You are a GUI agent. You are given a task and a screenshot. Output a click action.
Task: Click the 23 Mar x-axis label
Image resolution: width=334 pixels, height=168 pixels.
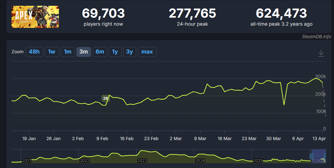coord(249,139)
